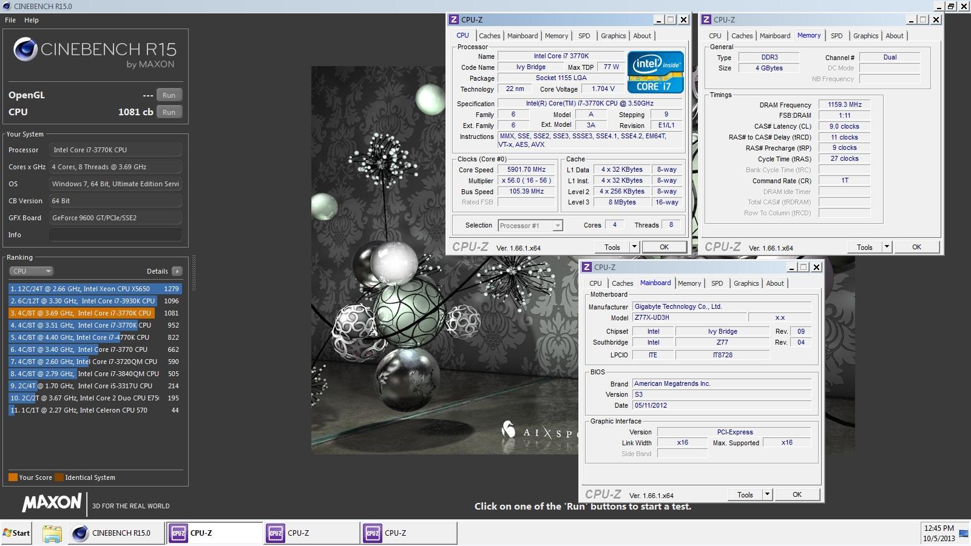Click the empty Info input field

point(115,235)
